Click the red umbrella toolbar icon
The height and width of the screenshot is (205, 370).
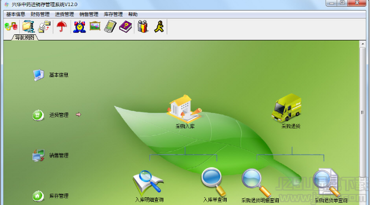tap(62, 27)
